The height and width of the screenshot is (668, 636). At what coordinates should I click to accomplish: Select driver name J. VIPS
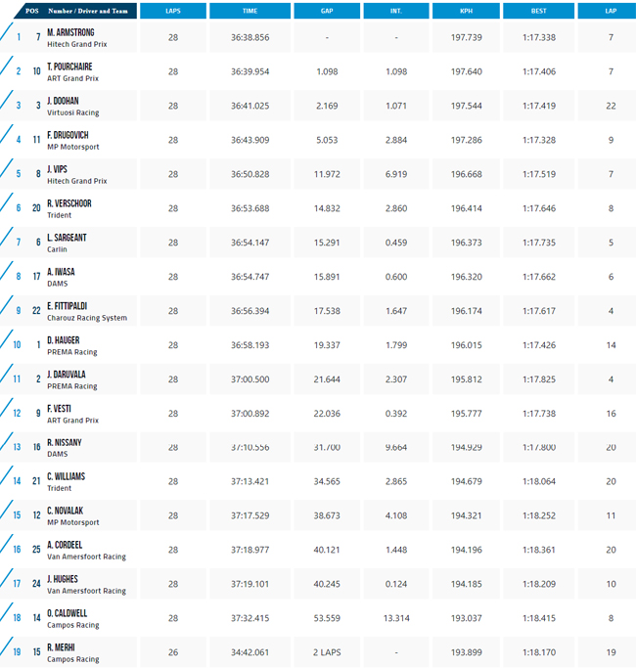coord(57,169)
